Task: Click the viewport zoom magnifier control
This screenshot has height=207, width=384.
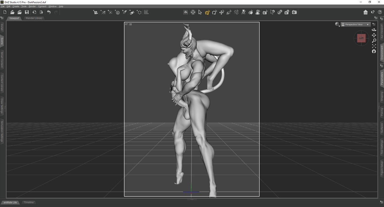Action: point(374,41)
